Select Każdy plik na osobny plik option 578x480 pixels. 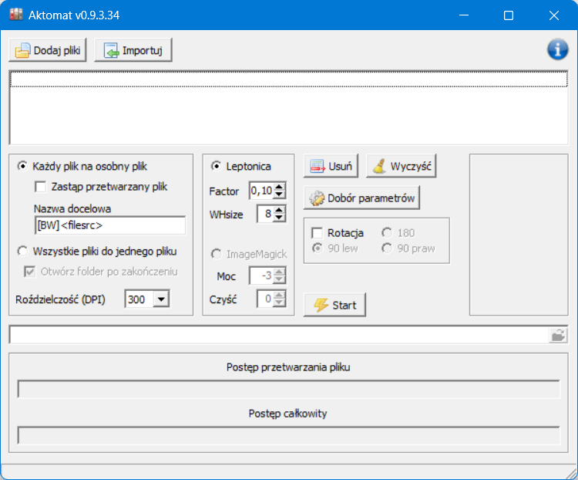22,166
